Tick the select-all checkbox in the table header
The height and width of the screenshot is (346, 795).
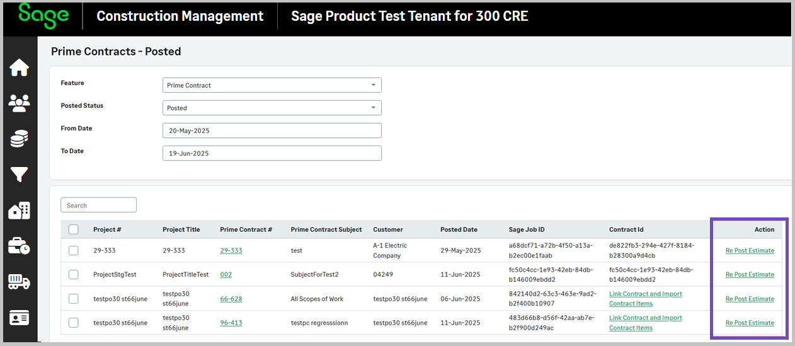click(73, 229)
